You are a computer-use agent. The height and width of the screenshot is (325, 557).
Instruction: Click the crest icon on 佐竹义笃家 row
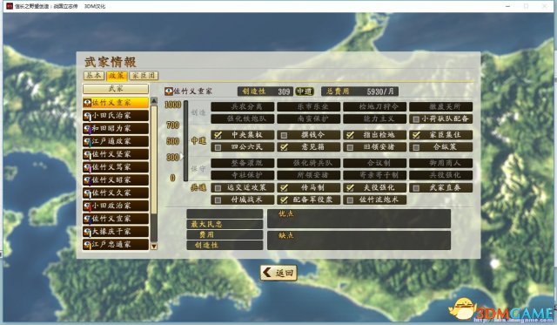pos(87,167)
